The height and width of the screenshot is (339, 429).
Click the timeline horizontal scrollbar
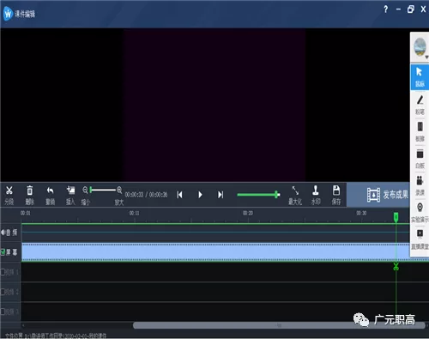point(279,325)
